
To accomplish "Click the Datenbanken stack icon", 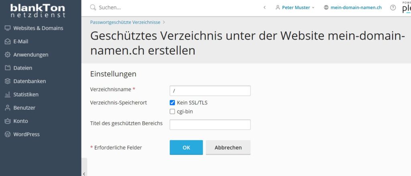I will point(7,81).
